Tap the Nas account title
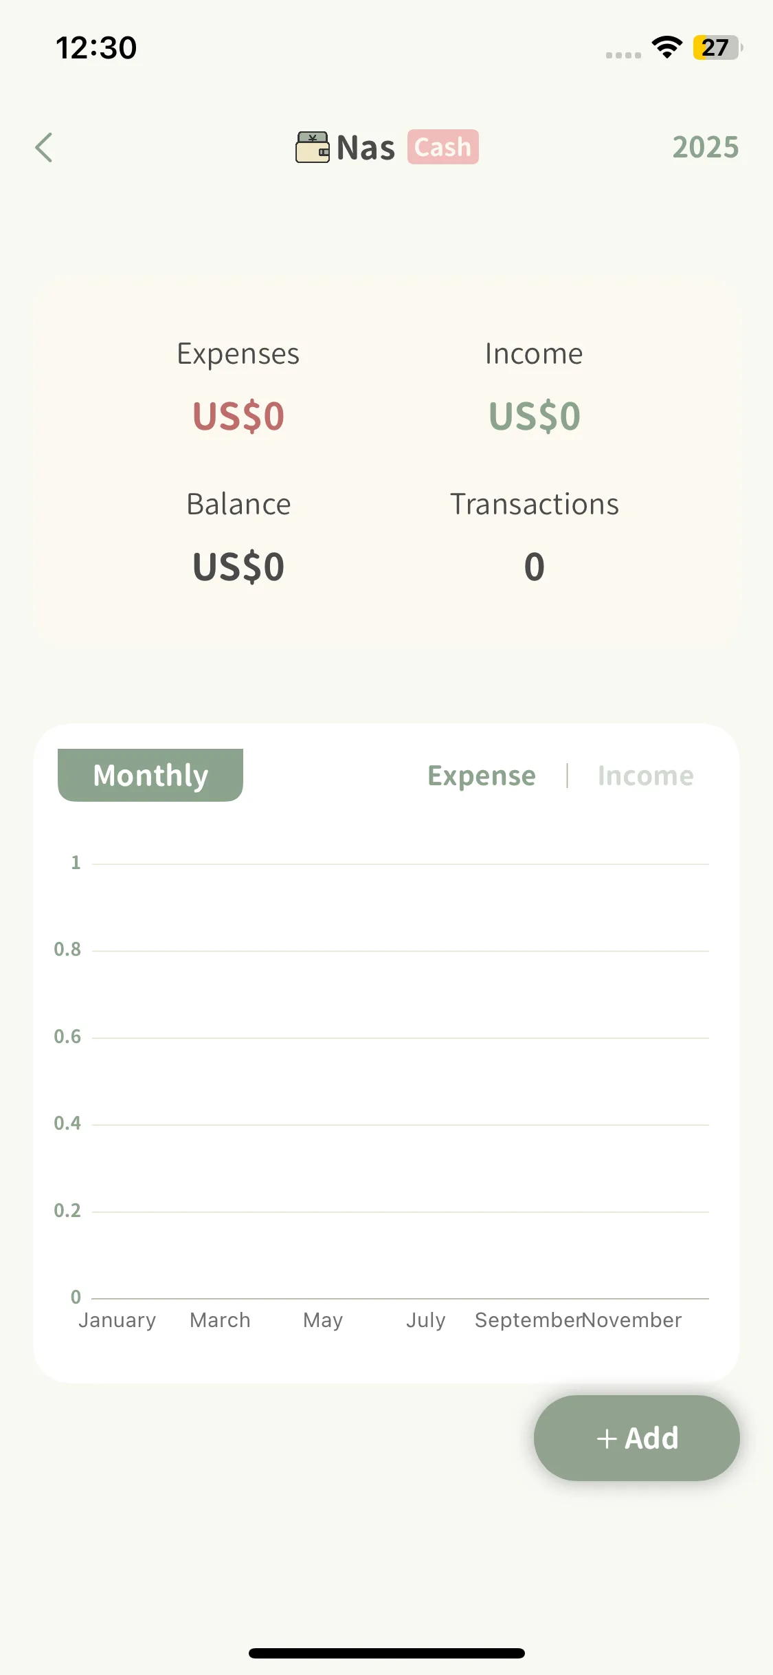 click(x=366, y=148)
